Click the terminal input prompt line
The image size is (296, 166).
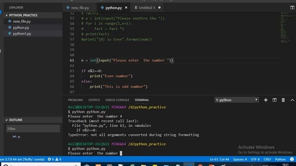pos(95,153)
